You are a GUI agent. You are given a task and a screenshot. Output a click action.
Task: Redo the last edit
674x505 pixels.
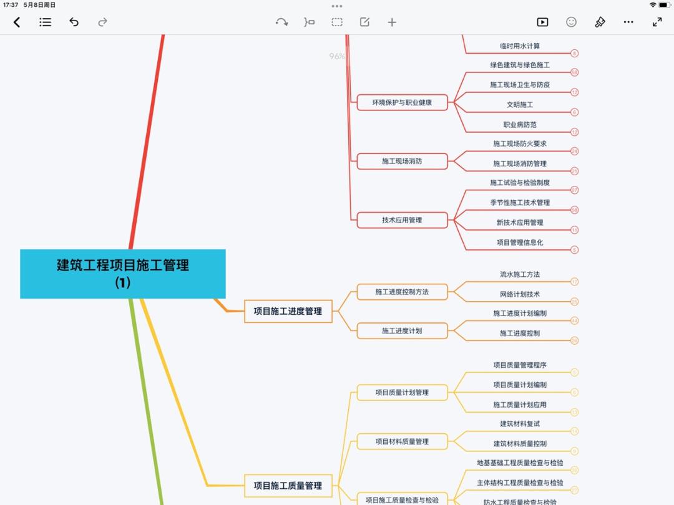(x=102, y=22)
